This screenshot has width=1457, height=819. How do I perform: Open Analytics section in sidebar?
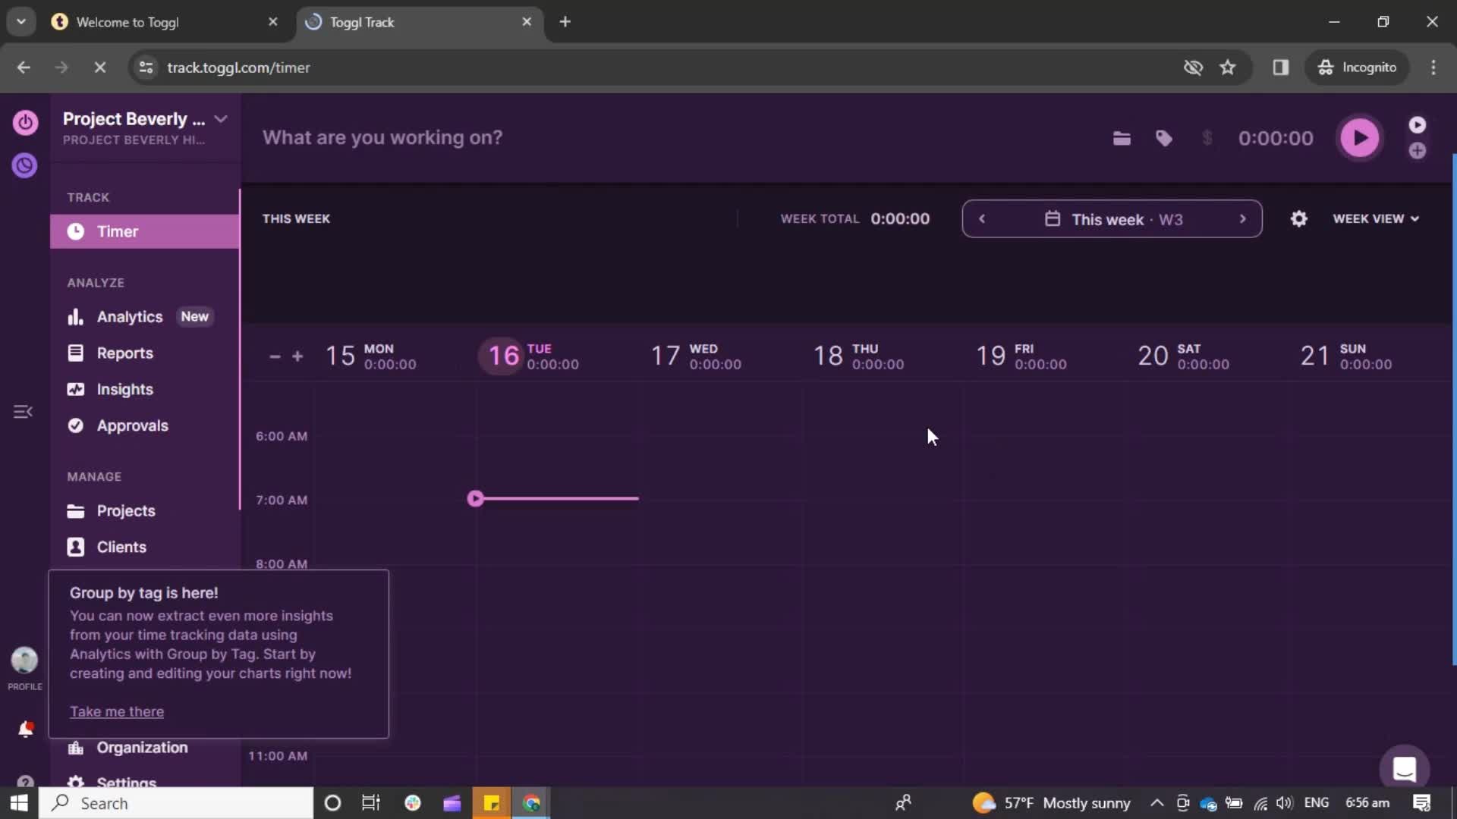[129, 316]
